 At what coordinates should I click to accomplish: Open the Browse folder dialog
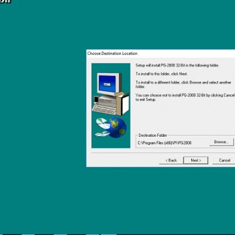[222, 142]
